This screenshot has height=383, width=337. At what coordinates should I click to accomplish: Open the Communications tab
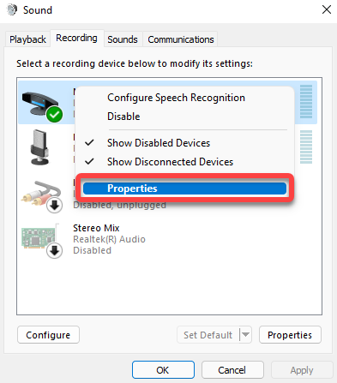click(181, 39)
